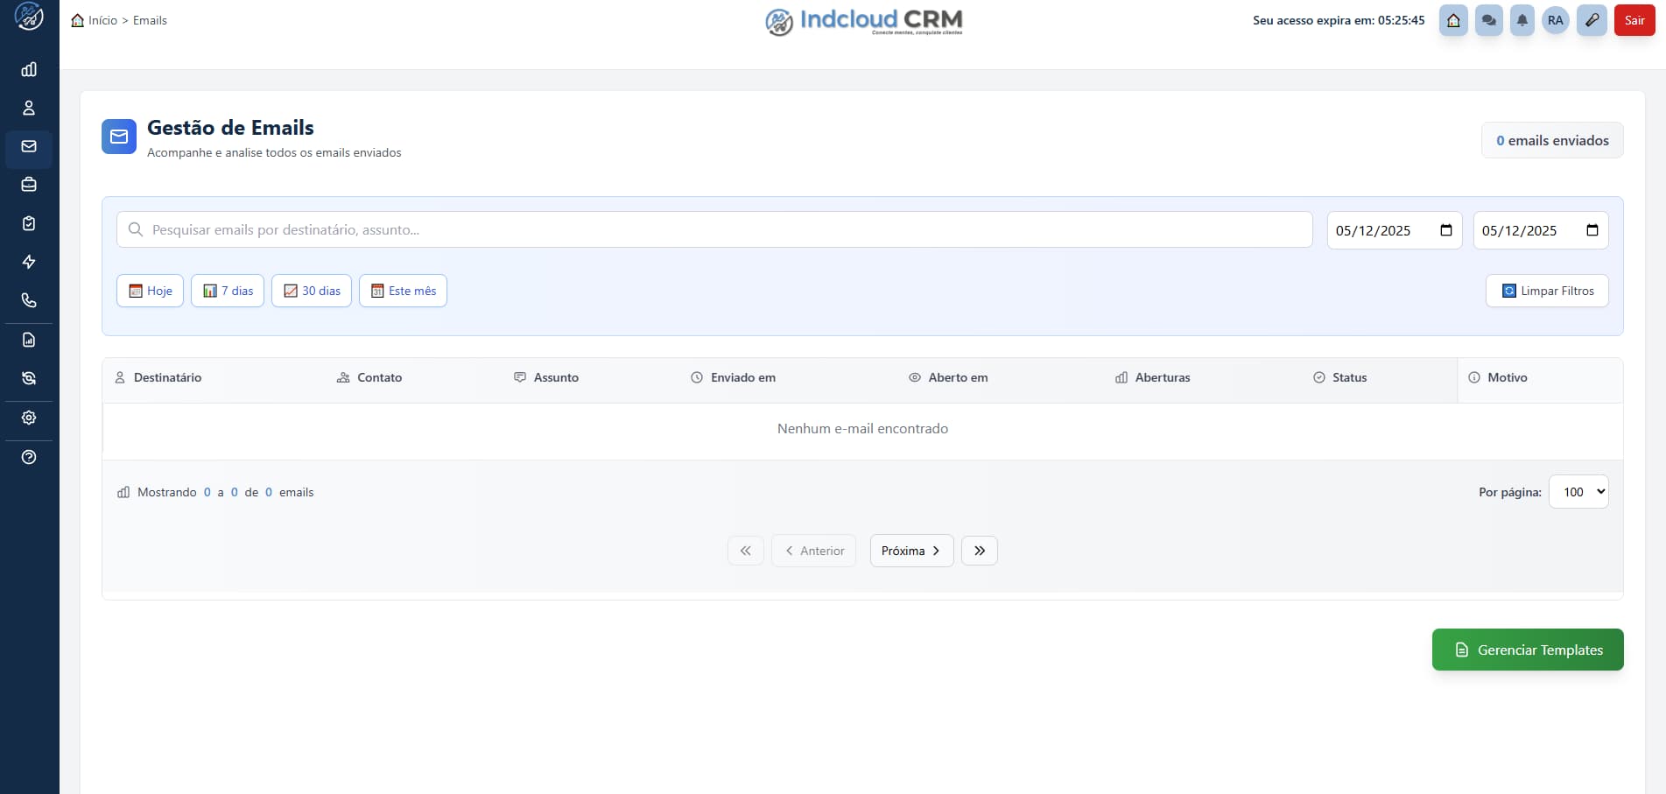This screenshot has height=794, width=1666.
Task: Enable the 7 dias filter
Action: click(227, 291)
